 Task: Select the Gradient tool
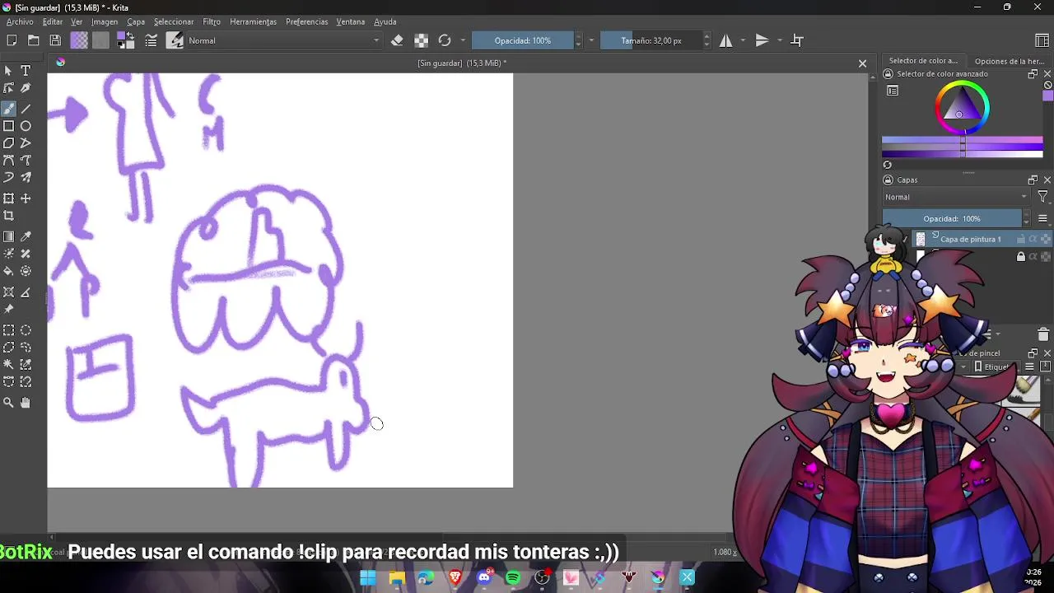(x=8, y=236)
